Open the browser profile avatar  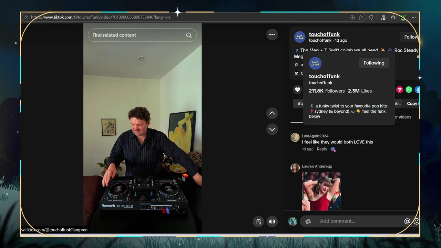(403, 17)
